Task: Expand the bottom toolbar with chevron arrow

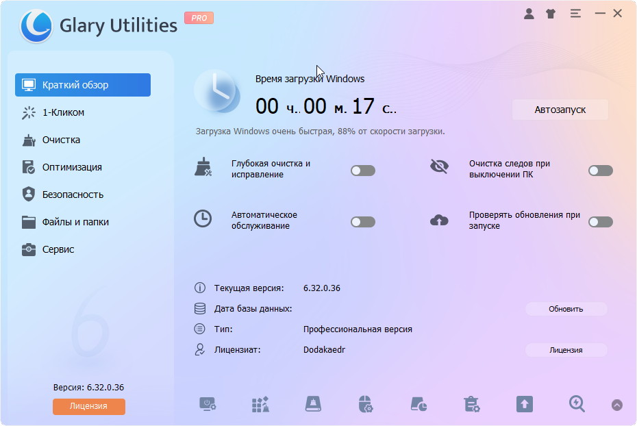Action: 617,405
